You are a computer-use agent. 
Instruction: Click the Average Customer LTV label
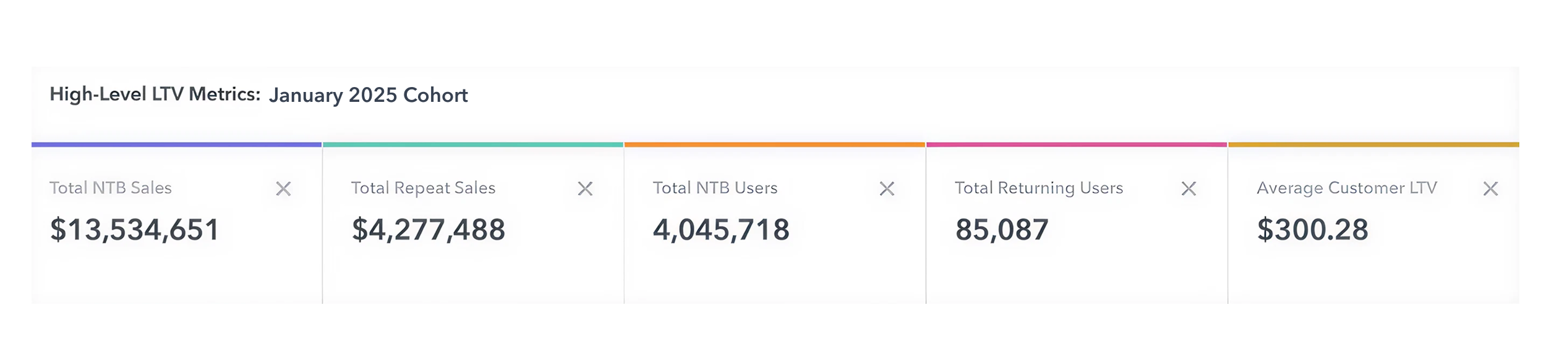pos(1346,188)
